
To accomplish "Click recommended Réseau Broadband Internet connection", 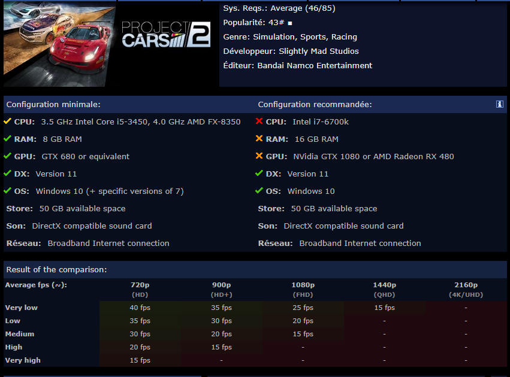I will [x=340, y=243].
